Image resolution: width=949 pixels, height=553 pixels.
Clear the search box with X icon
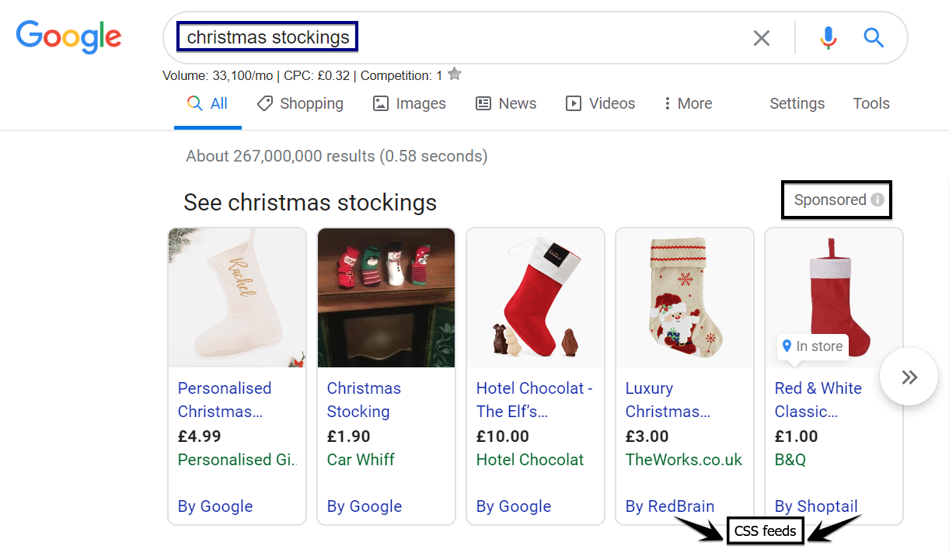762,38
